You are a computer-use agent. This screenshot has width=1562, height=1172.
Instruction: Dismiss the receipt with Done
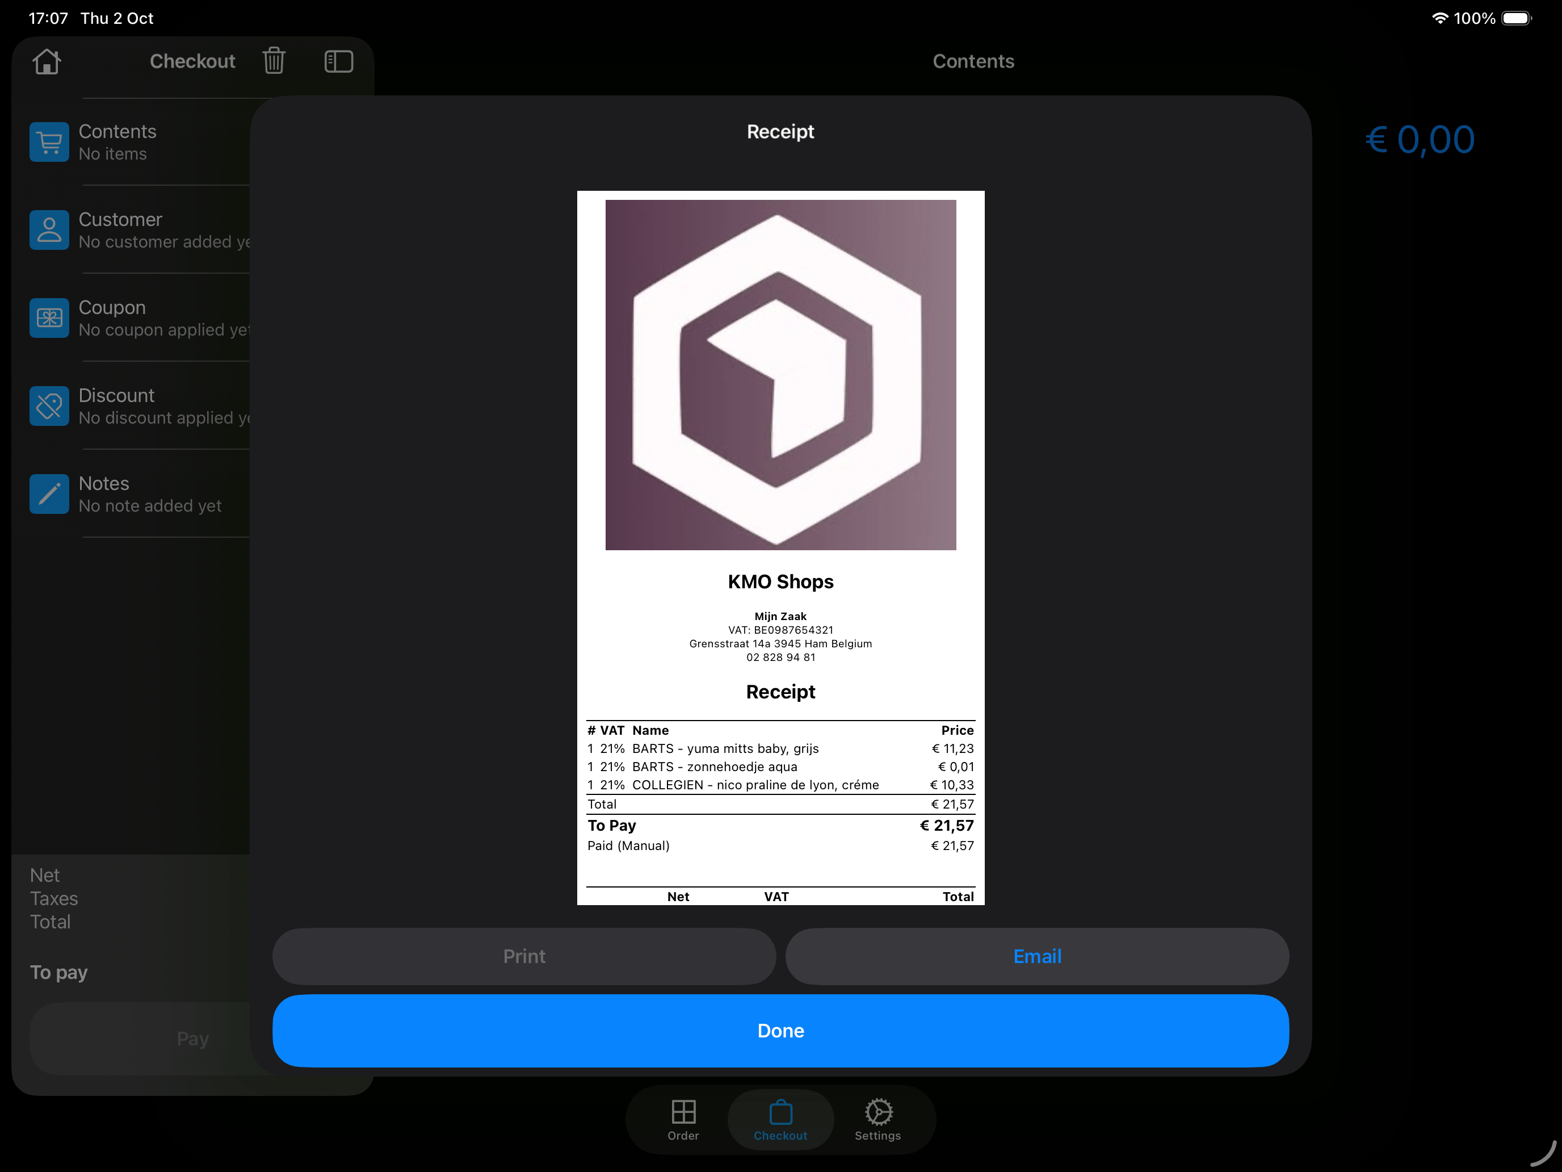click(x=780, y=1031)
